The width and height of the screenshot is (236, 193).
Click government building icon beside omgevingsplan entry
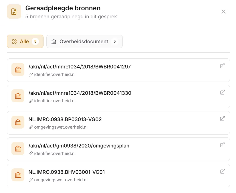[18, 149]
